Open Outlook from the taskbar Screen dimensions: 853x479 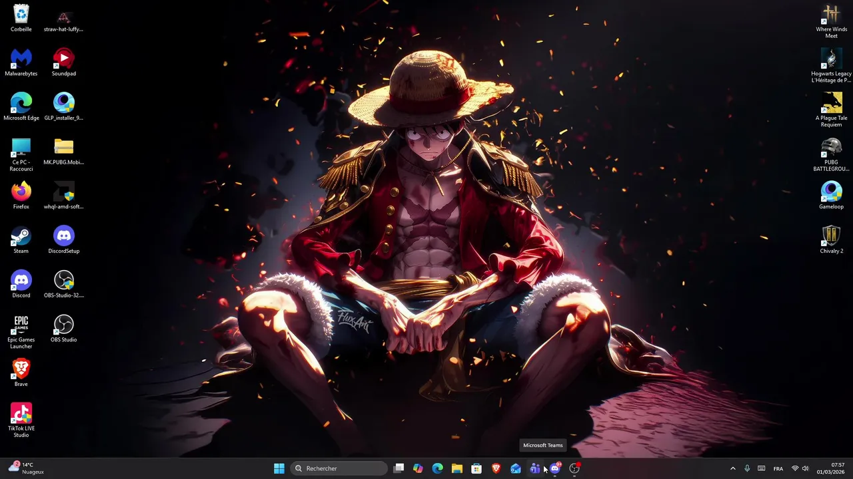(515, 468)
